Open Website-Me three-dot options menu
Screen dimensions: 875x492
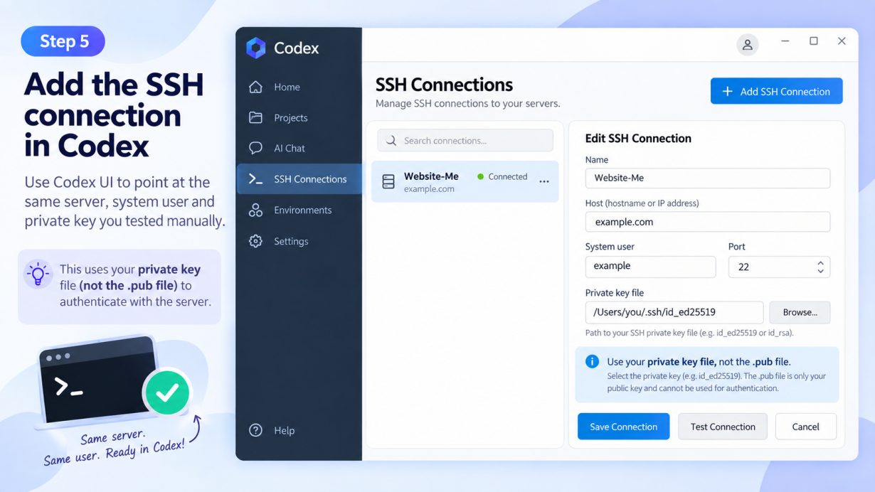544,182
